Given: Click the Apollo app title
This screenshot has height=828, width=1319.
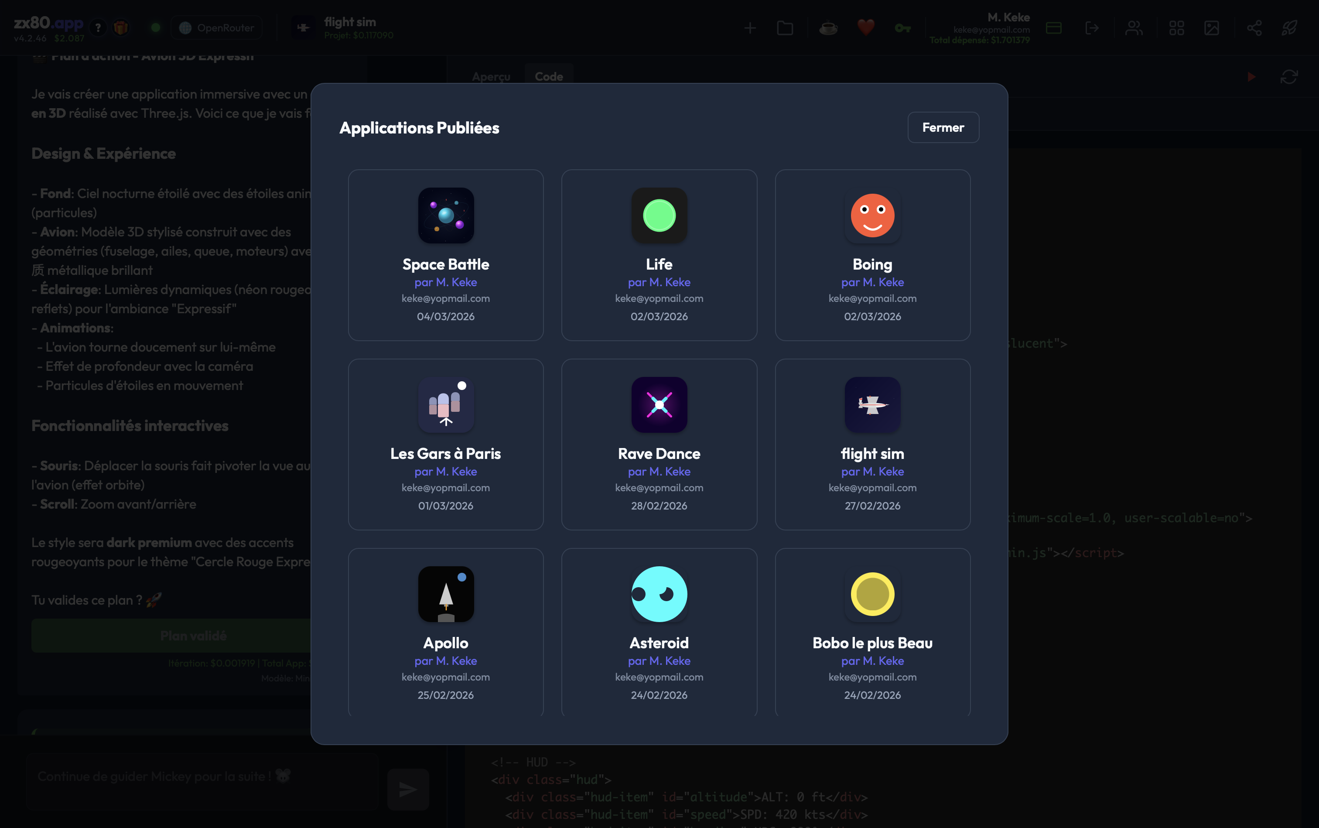Looking at the screenshot, I should pos(446,643).
